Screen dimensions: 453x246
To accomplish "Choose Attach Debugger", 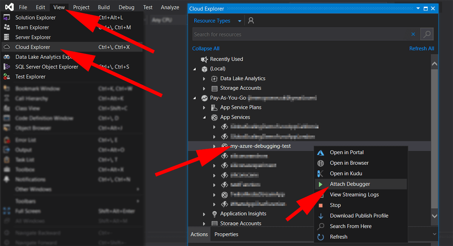I will click(361, 184).
